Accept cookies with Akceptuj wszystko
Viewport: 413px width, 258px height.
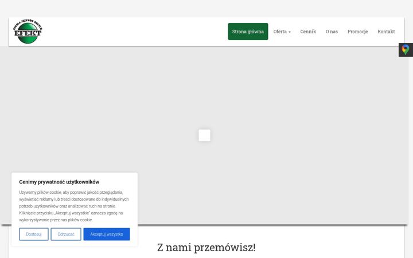[x=107, y=234]
